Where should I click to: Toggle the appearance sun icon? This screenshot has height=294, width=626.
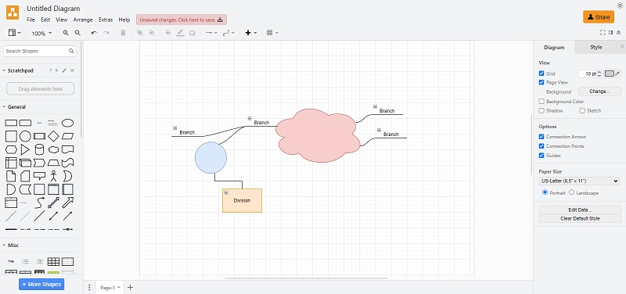pyautogui.click(x=620, y=5)
